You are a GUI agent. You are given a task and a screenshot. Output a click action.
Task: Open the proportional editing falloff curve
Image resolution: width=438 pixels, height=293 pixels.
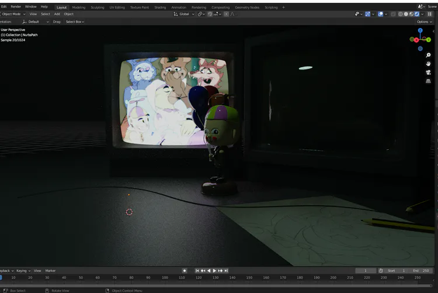click(232, 14)
